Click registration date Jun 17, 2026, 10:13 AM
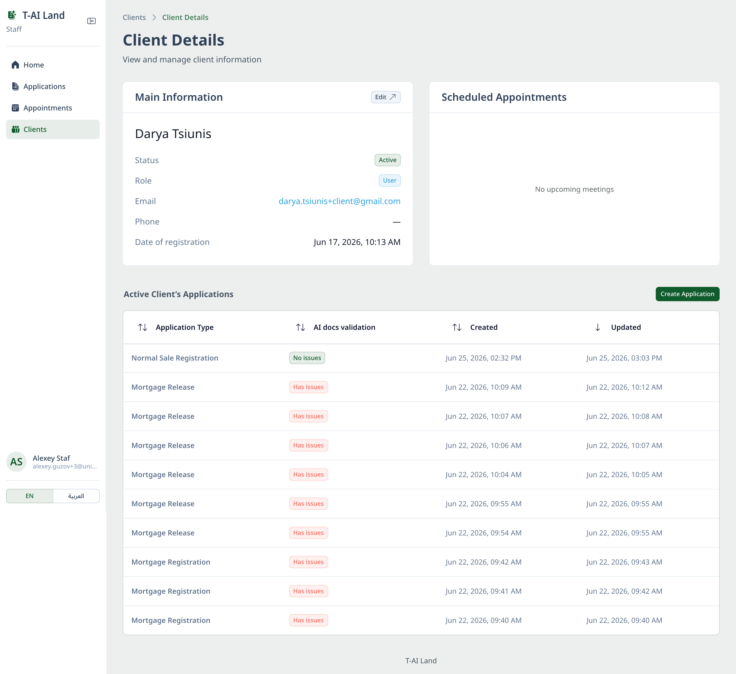The width and height of the screenshot is (736, 674). (x=357, y=242)
